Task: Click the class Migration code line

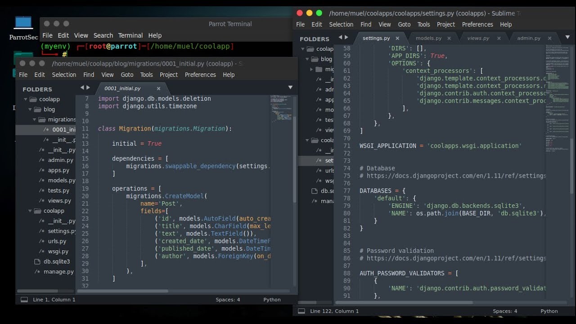Action: 165,129
